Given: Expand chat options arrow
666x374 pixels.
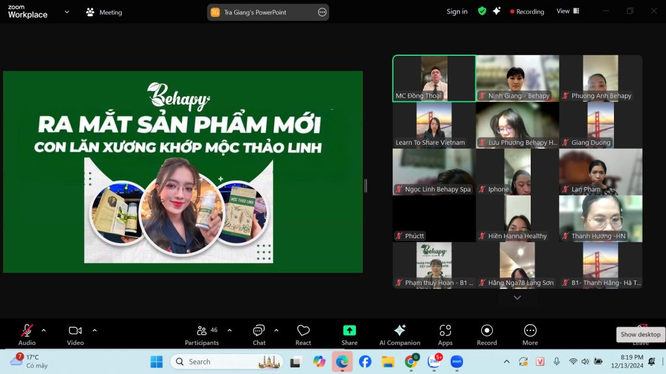Looking at the screenshot, I should point(276,330).
